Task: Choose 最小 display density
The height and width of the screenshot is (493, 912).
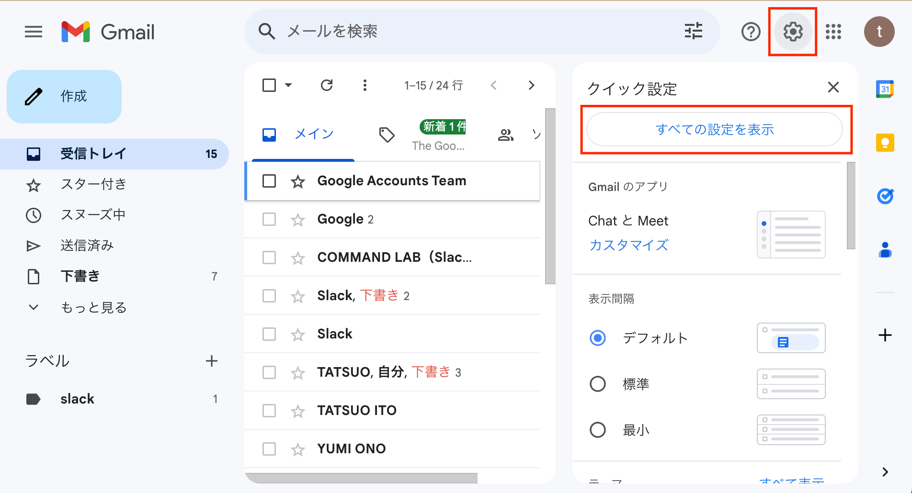Action: tap(598, 430)
